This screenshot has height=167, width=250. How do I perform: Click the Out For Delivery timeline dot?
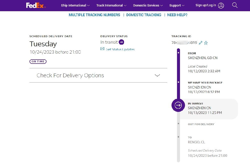(x=178, y=123)
